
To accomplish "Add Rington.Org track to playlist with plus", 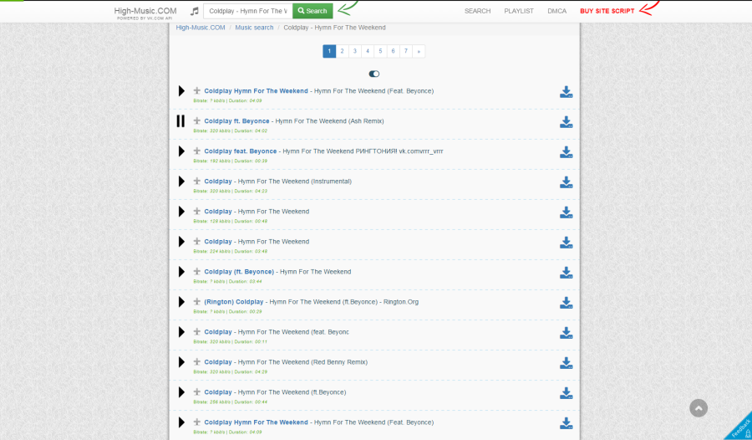I will click(x=196, y=302).
